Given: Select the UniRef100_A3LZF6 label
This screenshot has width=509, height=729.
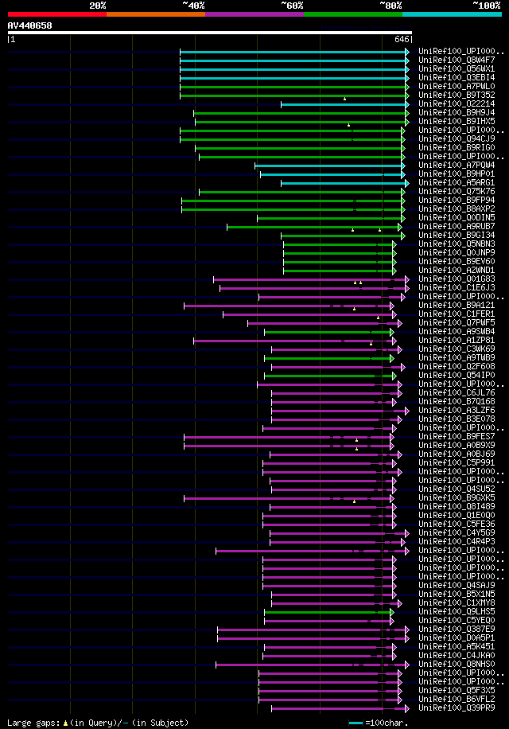Looking at the screenshot, I should [457, 410].
